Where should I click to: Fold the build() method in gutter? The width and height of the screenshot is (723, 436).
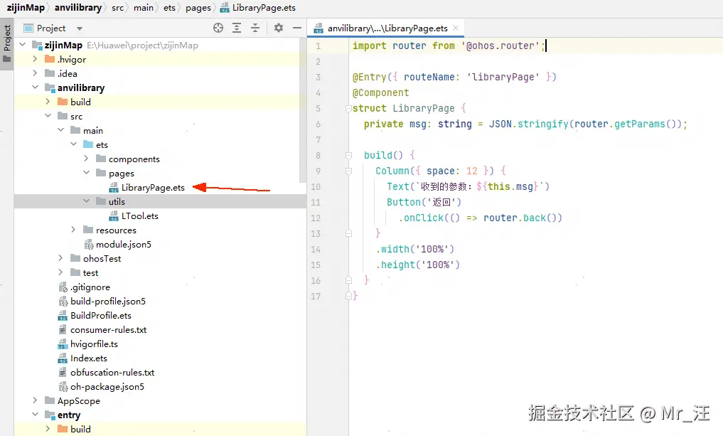(x=348, y=156)
